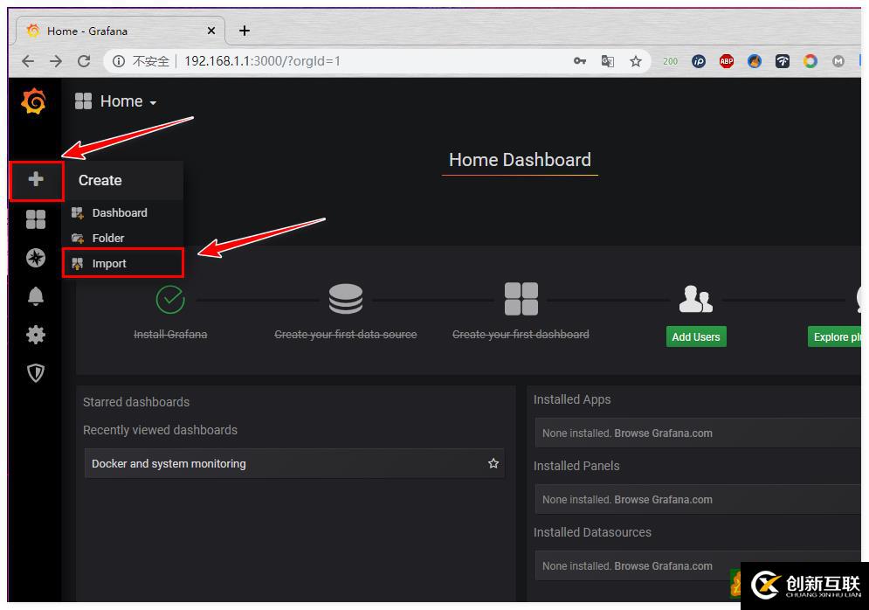Bookmark the page with the star icon

(636, 61)
